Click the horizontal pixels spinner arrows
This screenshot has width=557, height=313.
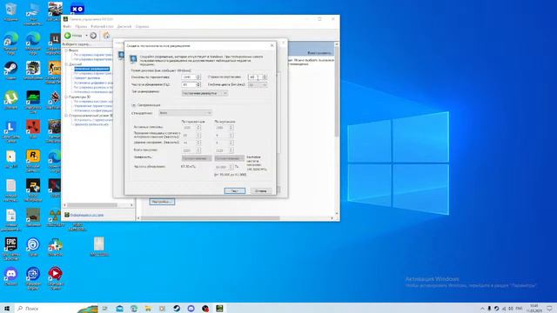tap(198, 77)
